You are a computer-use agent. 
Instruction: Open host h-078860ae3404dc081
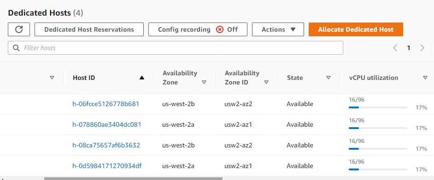(107, 124)
